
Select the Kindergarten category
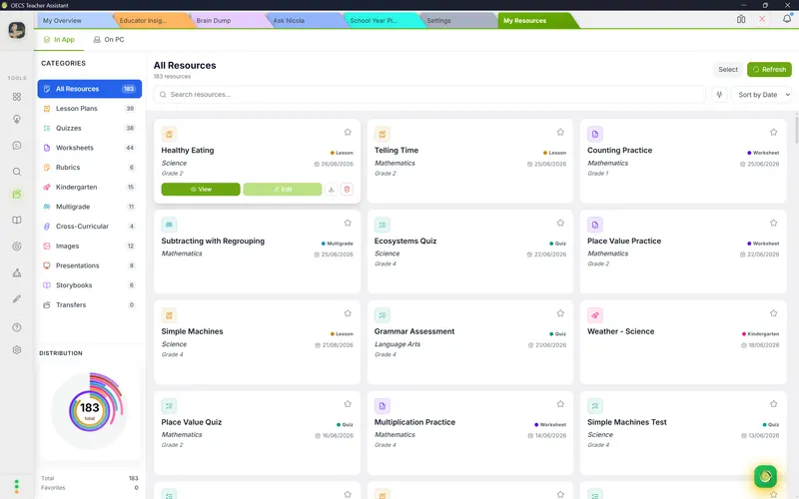pos(90,188)
